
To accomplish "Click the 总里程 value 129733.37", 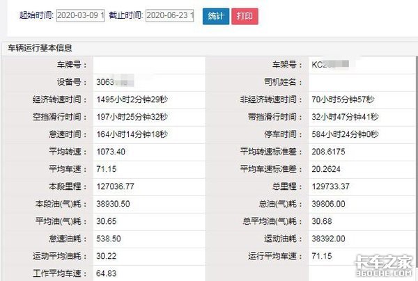I will (x=330, y=186).
